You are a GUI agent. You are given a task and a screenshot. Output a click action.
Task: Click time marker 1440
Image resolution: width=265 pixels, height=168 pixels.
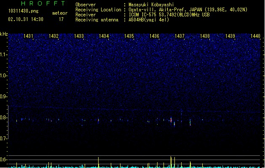click(255, 36)
